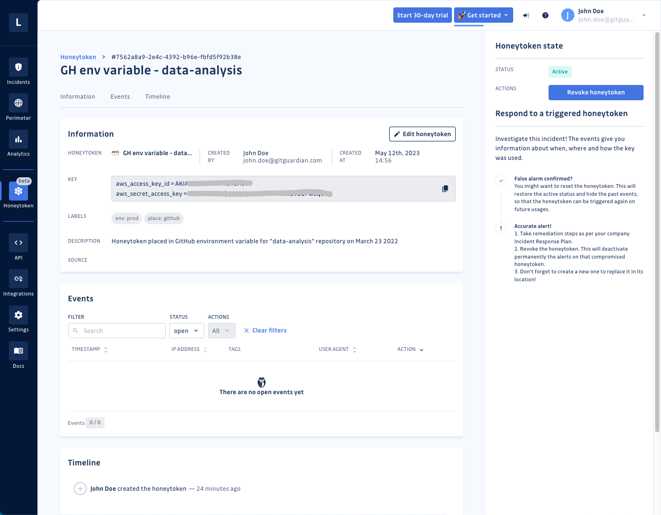Toggle sorting on the USER AGENT column
Screen dimensions: 661x515
click(354, 349)
